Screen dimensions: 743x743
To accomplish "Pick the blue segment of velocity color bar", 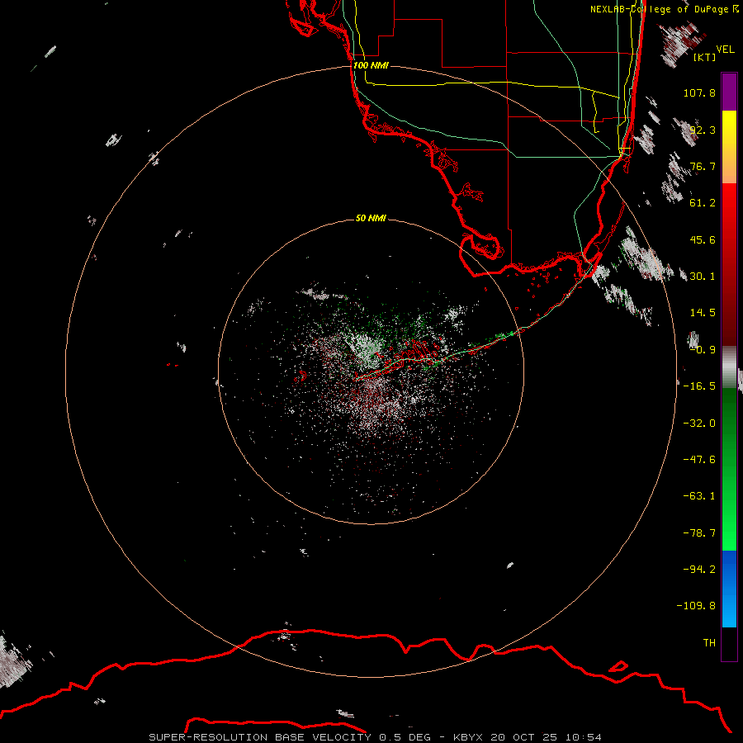I will (729, 589).
